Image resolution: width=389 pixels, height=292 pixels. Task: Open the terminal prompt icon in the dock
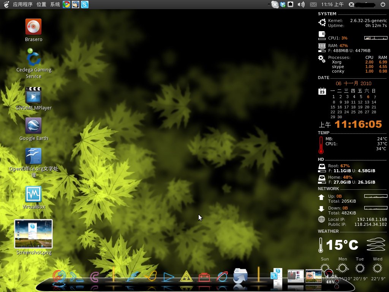click(x=77, y=277)
